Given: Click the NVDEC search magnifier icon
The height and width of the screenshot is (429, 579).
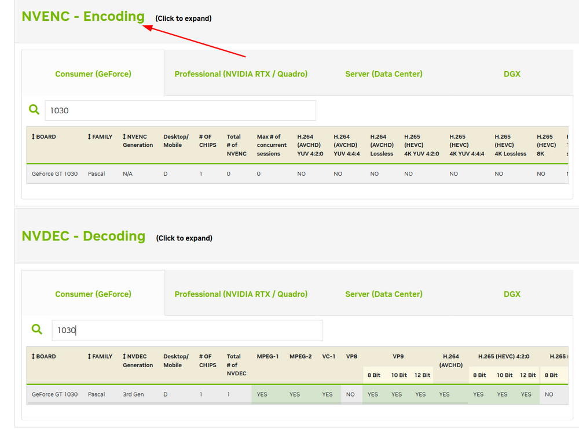Looking at the screenshot, I should click(36, 329).
